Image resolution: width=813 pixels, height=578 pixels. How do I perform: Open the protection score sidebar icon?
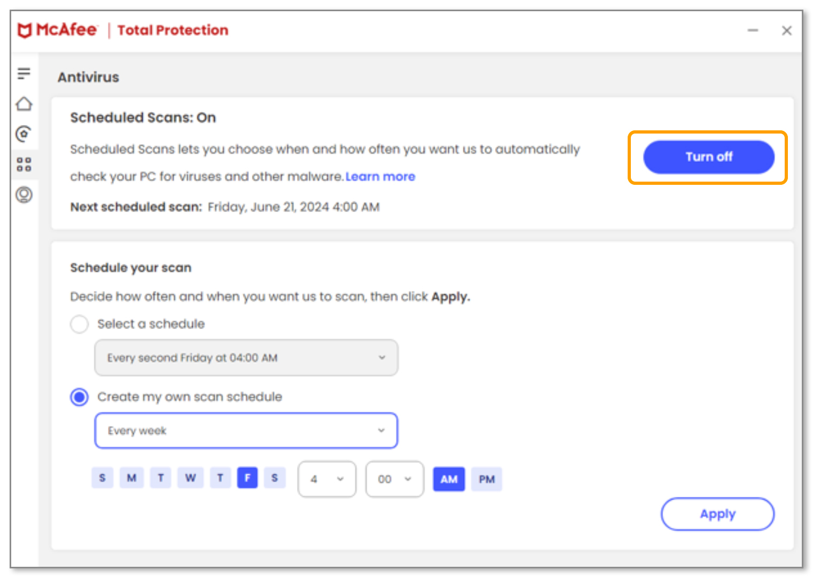[24, 134]
